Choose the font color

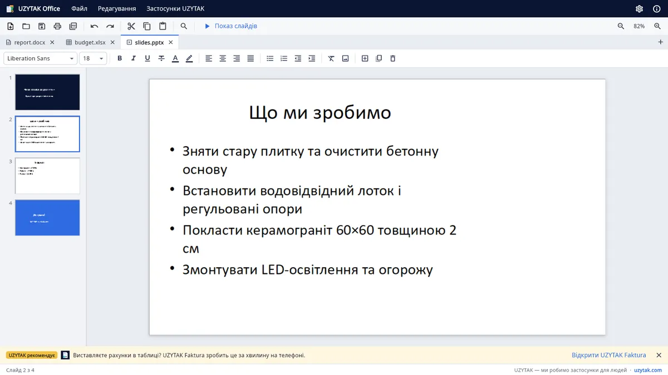click(175, 58)
